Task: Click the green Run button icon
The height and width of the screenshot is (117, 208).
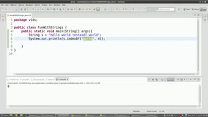Action: click(54, 9)
